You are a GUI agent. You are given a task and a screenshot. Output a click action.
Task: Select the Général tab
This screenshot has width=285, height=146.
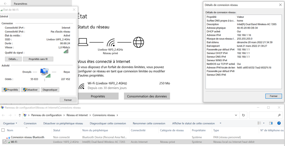tap(4, 17)
